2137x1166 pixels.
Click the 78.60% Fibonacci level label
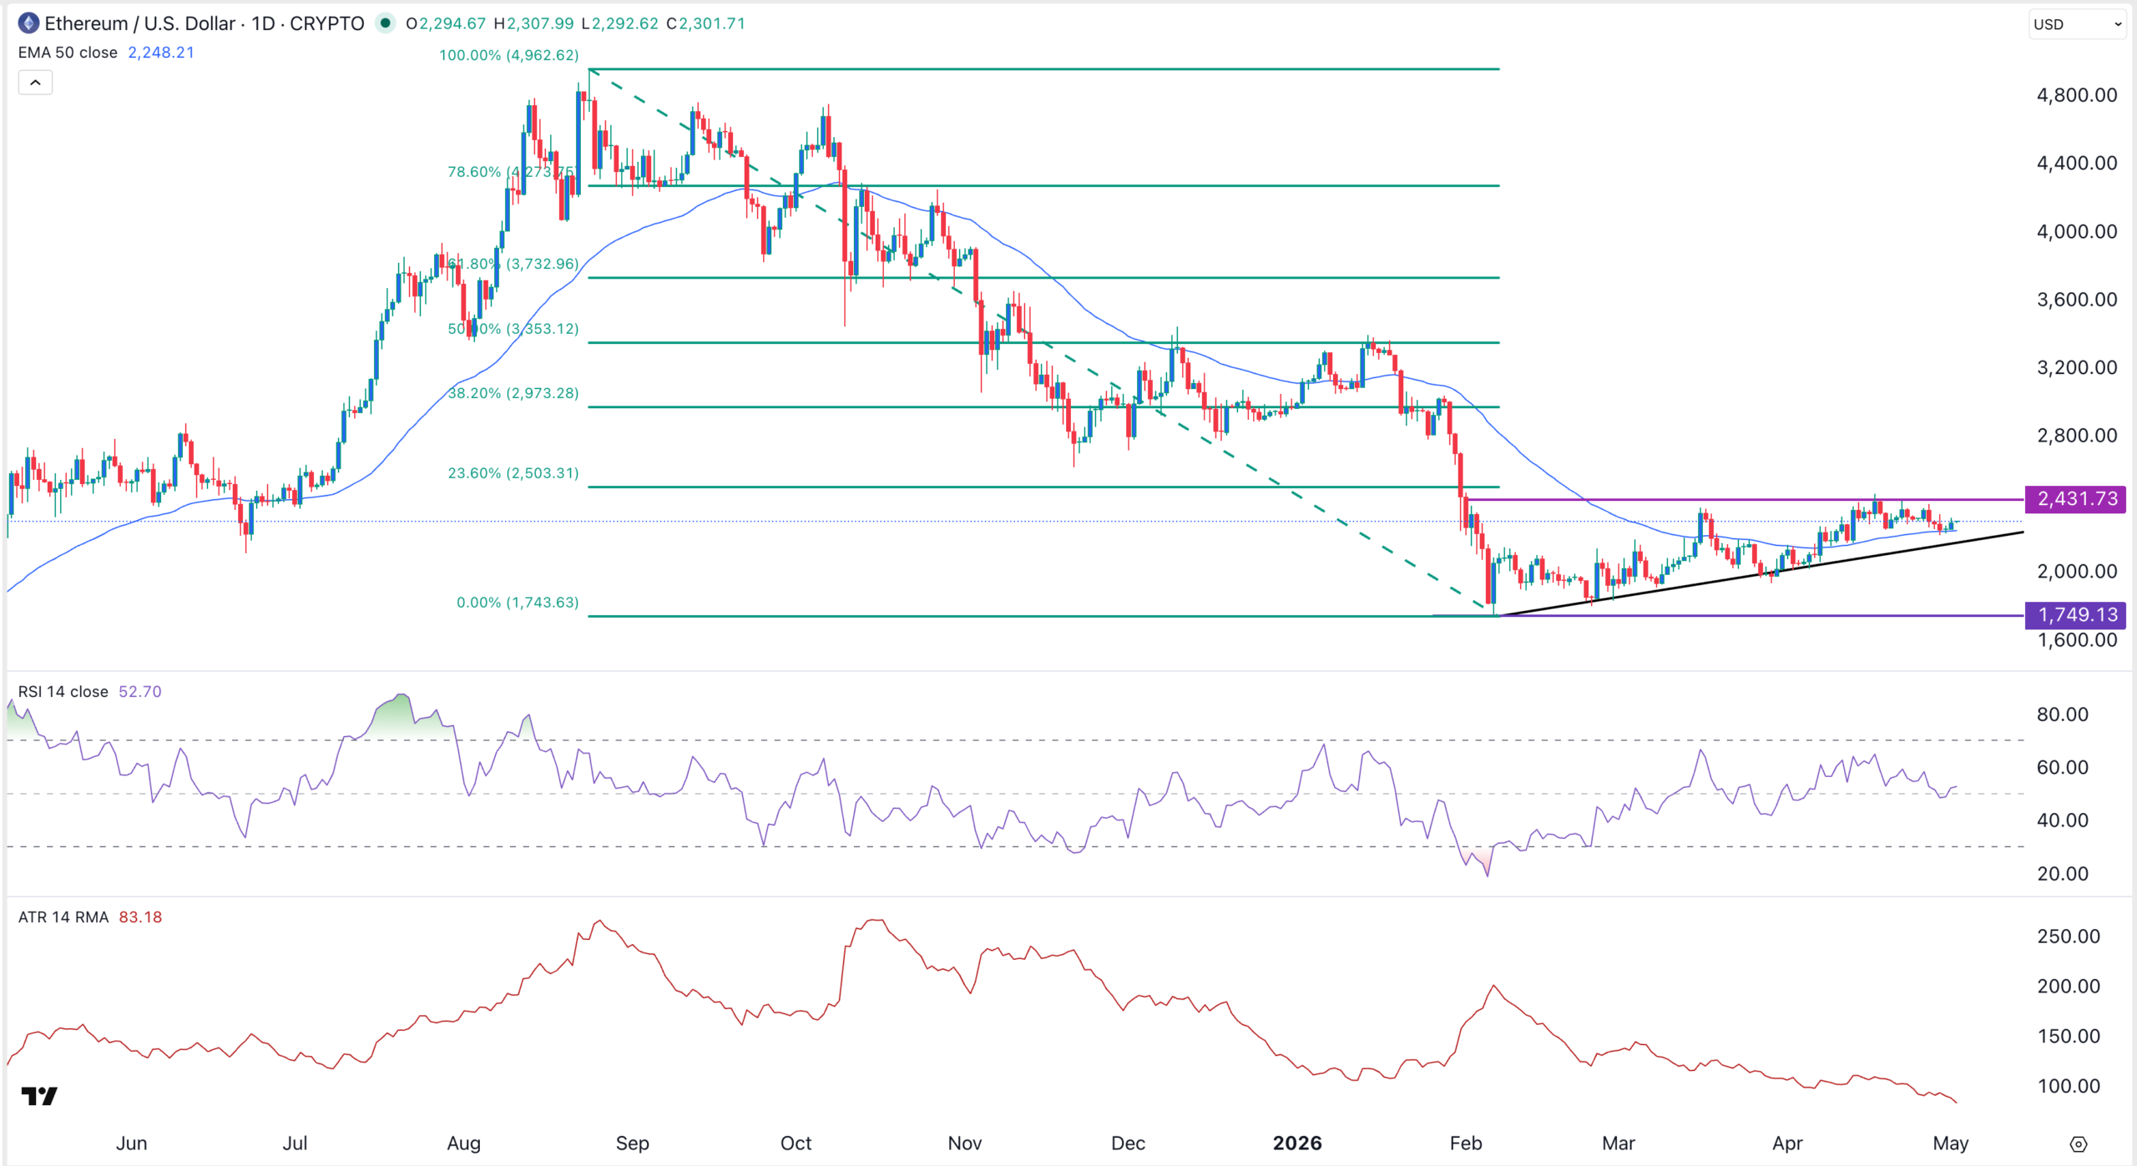tap(513, 172)
